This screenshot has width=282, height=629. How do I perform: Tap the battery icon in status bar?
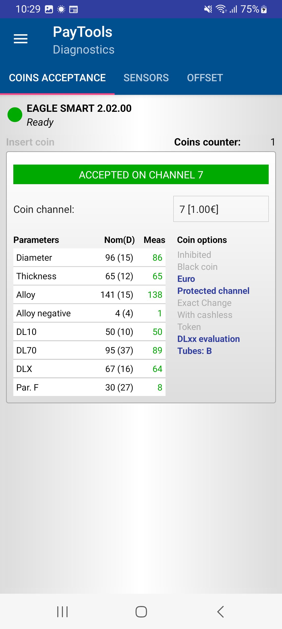(264, 9)
